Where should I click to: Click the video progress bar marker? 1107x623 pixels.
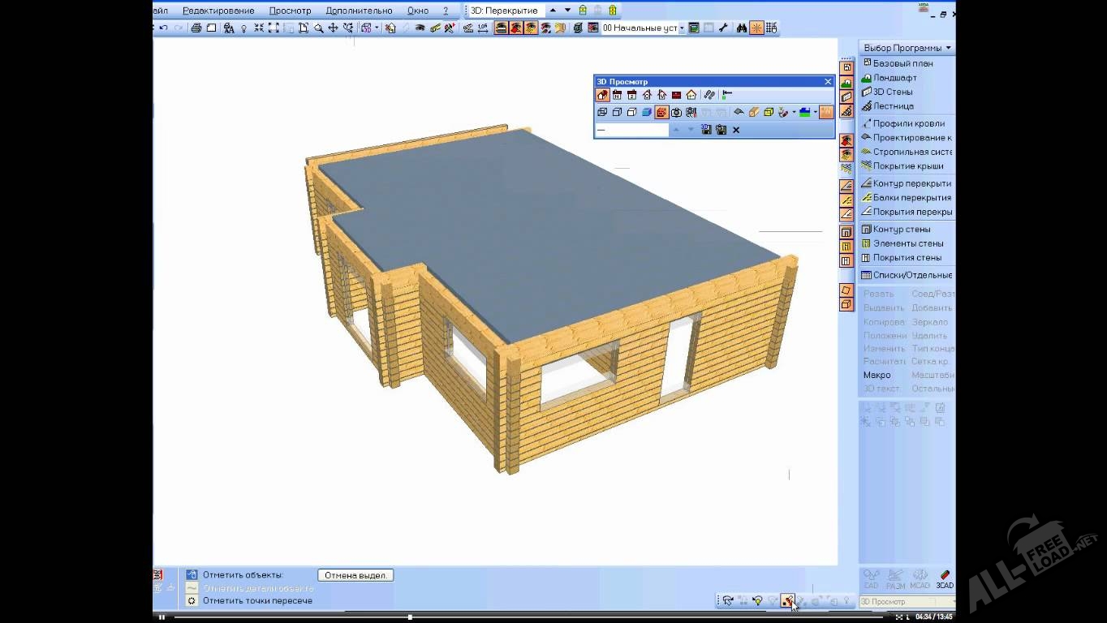pyautogui.click(x=410, y=617)
